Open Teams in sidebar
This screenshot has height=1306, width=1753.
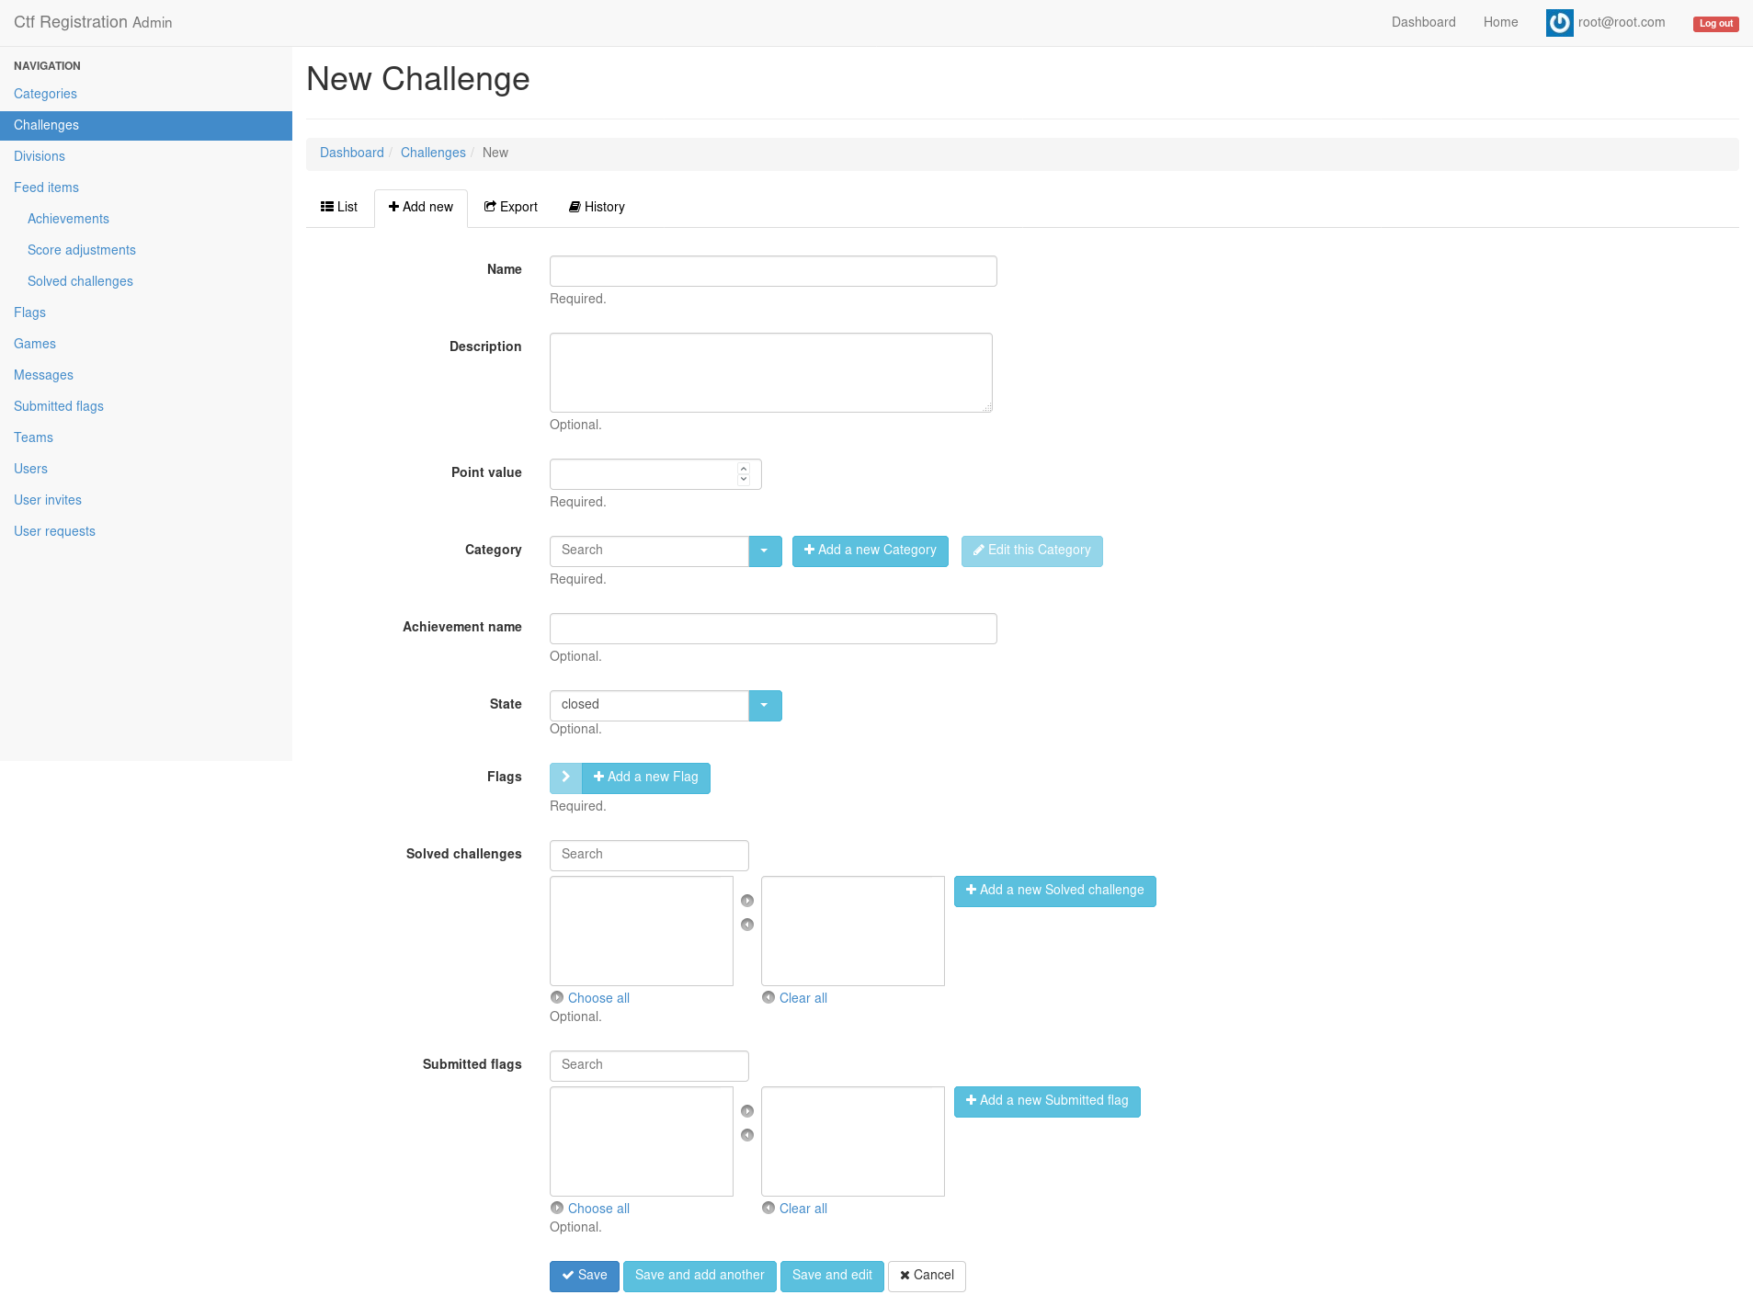coord(146,437)
